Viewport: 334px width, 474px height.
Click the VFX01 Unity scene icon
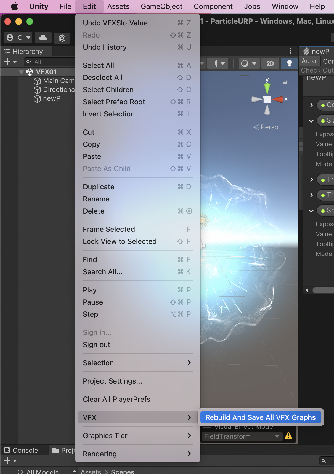pyautogui.click(x=30, y=72)
